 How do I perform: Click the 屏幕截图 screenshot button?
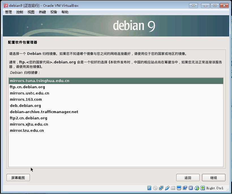click(18, 178)
